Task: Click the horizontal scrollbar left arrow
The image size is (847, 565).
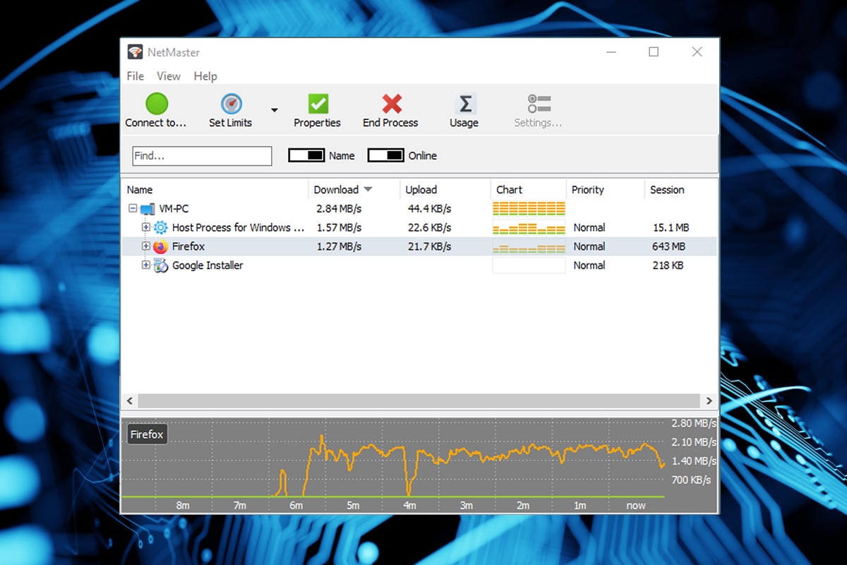Action: coord(129,400)
